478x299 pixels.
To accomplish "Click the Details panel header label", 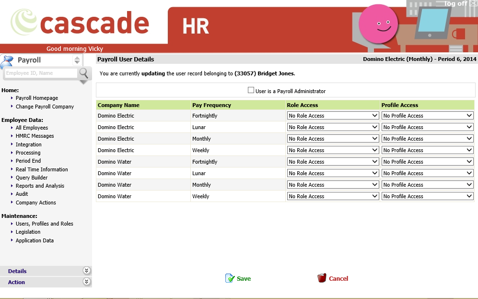I will 17,271.
